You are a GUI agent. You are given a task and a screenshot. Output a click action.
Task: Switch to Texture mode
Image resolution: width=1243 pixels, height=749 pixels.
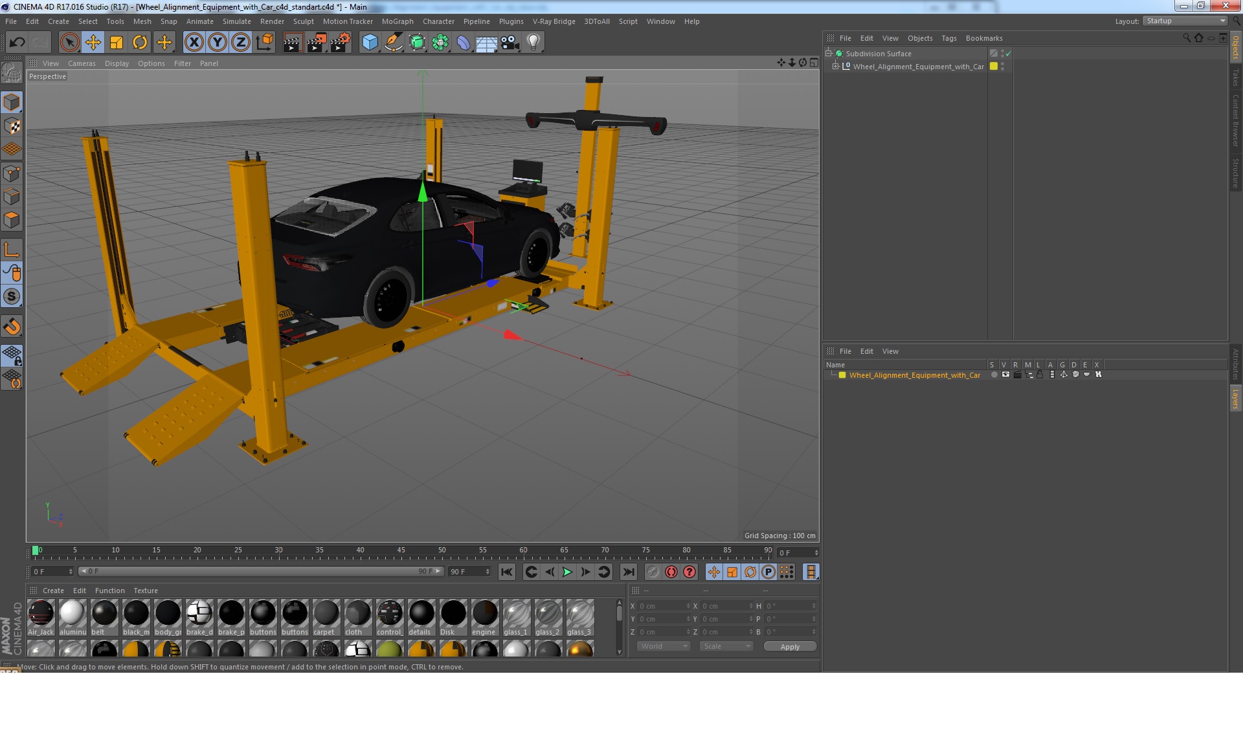tap(12, 126)
